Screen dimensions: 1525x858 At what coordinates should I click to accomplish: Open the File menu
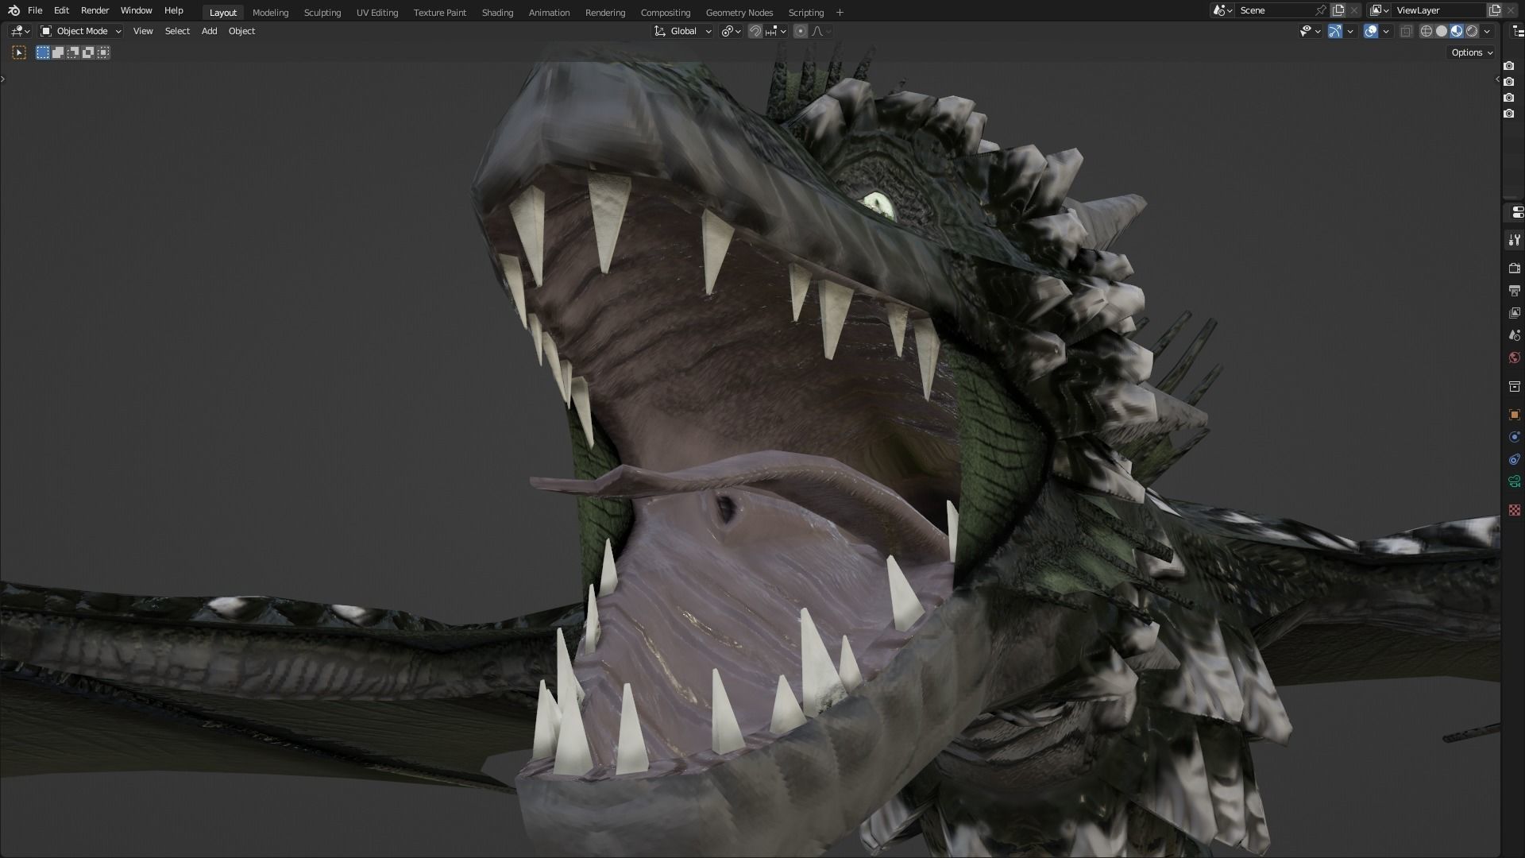[35, 10]
